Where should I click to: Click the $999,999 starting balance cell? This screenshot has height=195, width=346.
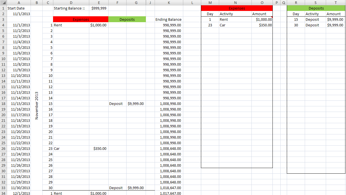click(x=99, y=8)
